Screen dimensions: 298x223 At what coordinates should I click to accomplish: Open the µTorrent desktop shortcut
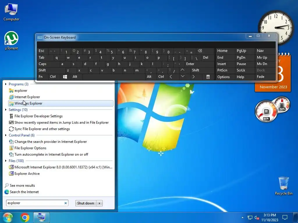pos(11,41)
